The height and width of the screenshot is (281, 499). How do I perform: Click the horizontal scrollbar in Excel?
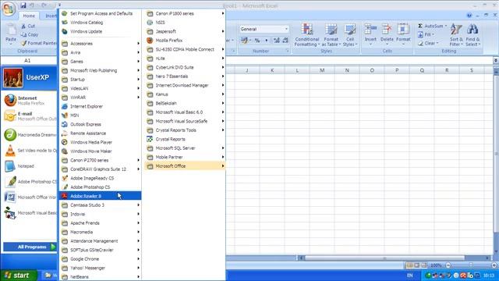tap(384, 258)
